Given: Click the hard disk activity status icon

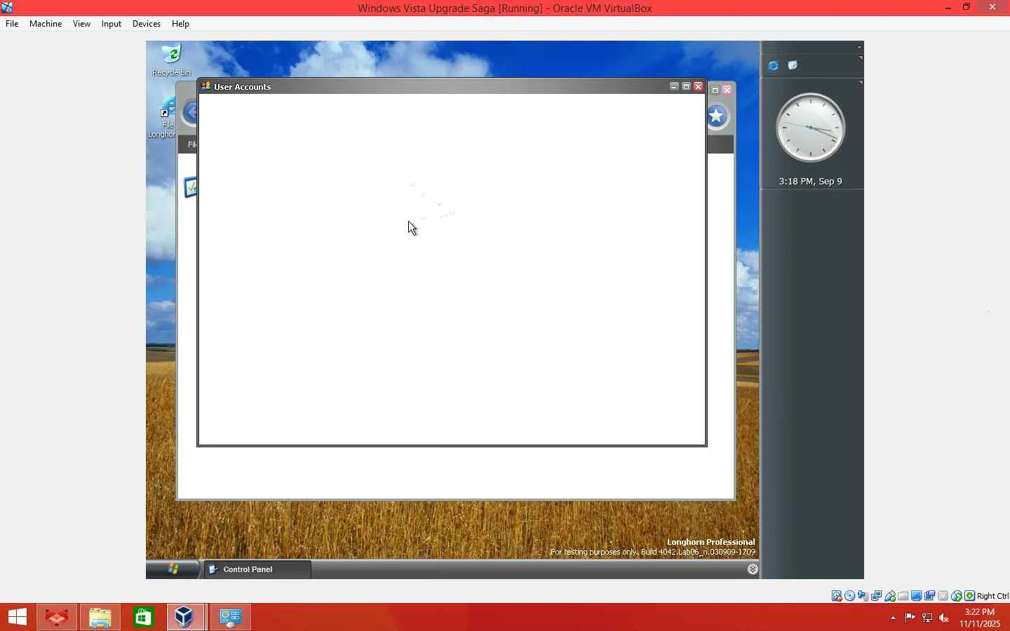Looking at the screenshot, I should [837, 596].
